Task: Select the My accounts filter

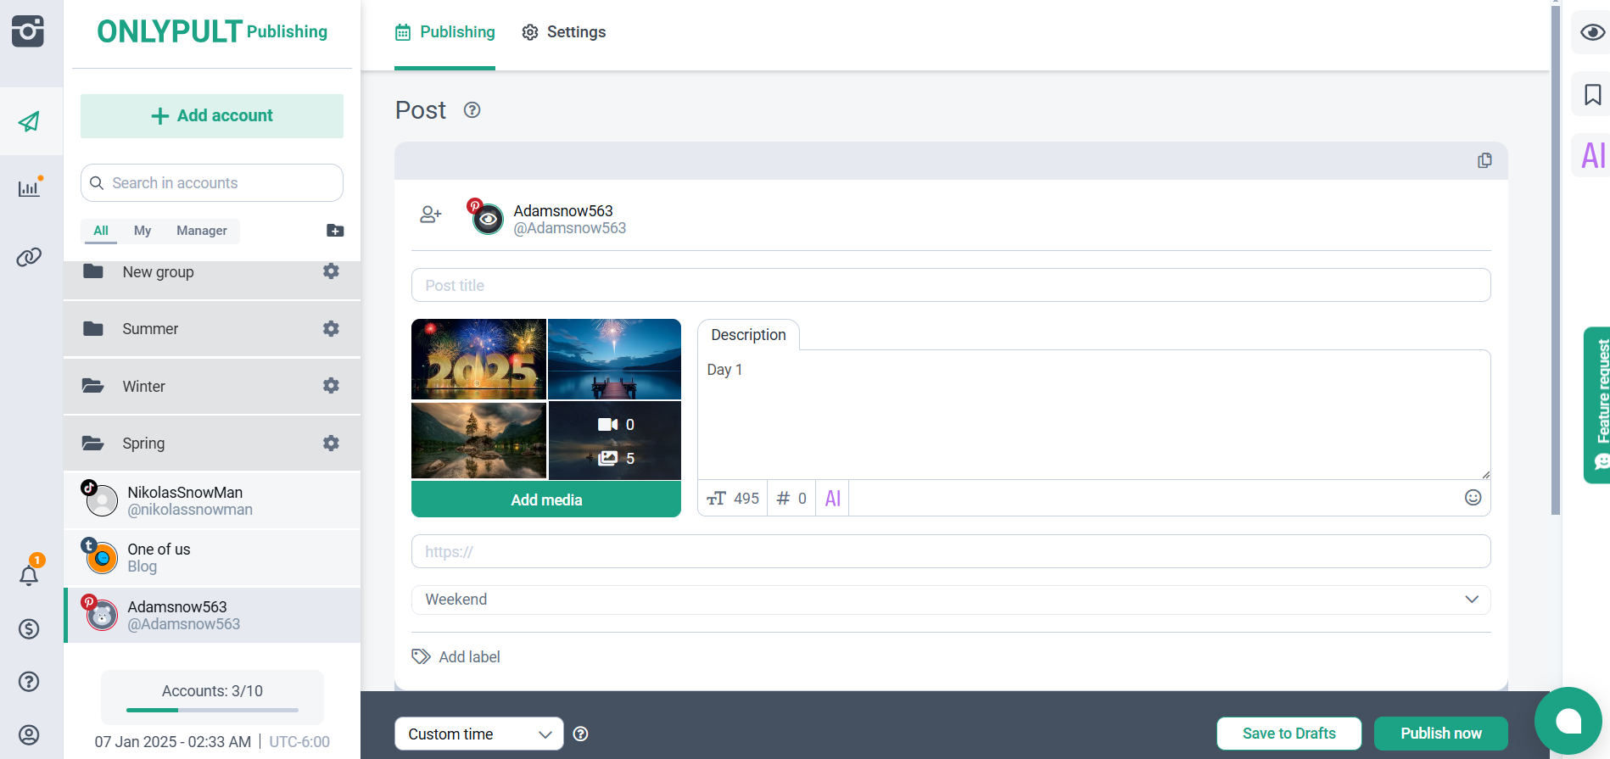Action: (x=143, y=231)
